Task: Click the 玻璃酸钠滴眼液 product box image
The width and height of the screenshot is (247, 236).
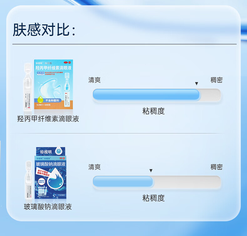Action: [x=51, y=173]
